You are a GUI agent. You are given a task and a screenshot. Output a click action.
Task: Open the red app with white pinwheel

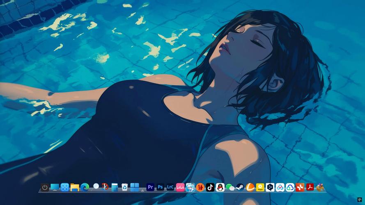click(x=300, y=187)
